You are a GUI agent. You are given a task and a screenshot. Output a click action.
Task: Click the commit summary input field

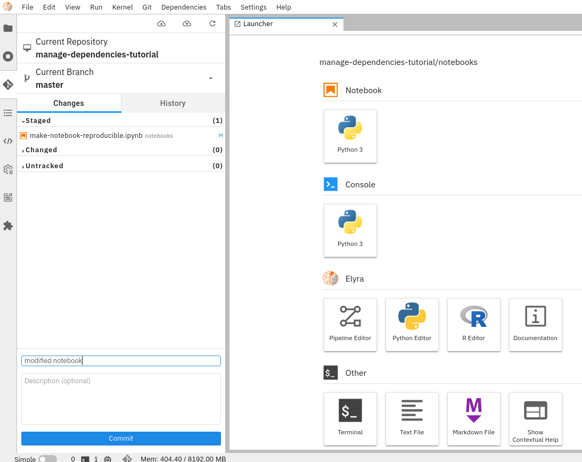tap(121, 361)
